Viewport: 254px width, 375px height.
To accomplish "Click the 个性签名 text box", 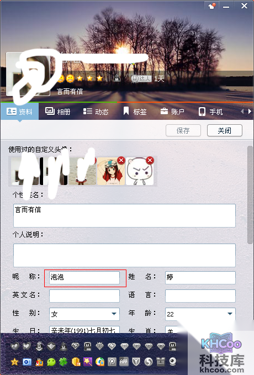I will 124,215.
